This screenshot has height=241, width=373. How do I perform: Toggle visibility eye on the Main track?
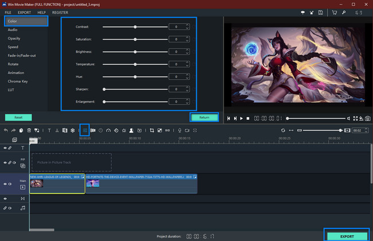[5, 184]
